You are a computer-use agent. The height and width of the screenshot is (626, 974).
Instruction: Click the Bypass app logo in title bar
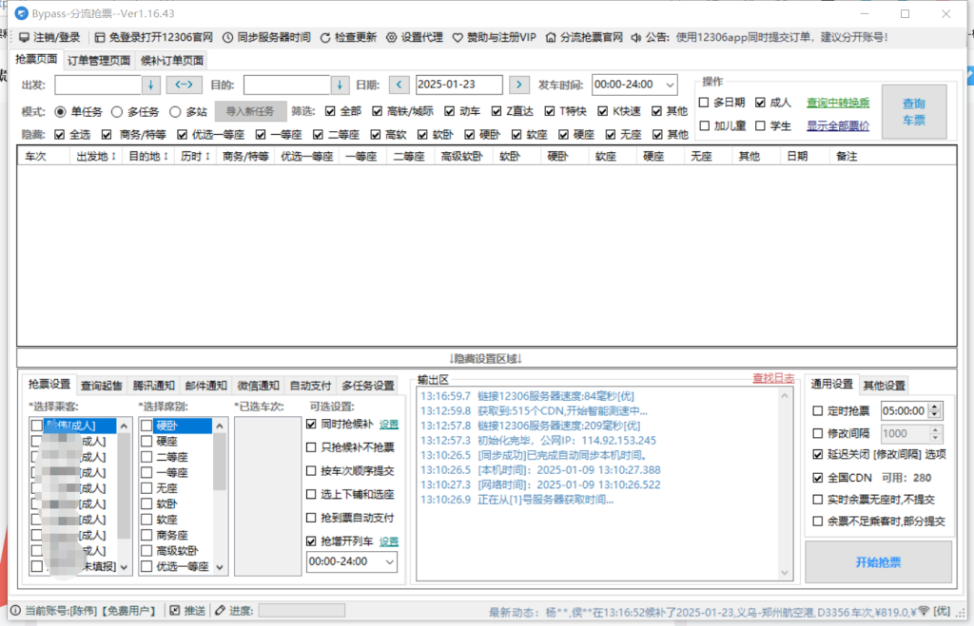(x=21, y=13)
